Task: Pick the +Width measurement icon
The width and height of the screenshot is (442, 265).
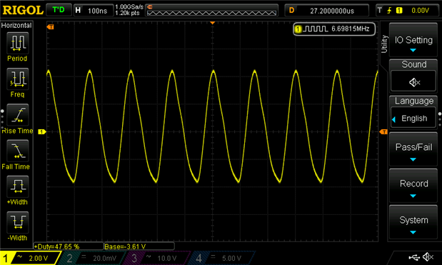Action: click(x=17, y=186)
